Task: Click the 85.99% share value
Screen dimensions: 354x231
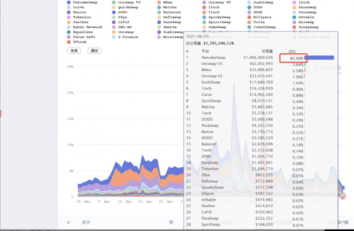Action: click(x=297, y=58)
